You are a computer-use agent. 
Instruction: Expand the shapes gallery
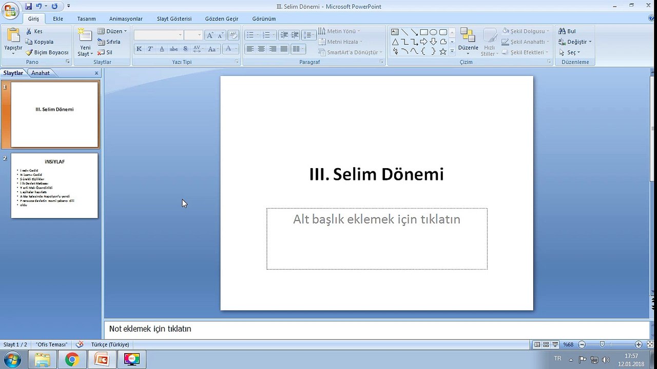452,52
